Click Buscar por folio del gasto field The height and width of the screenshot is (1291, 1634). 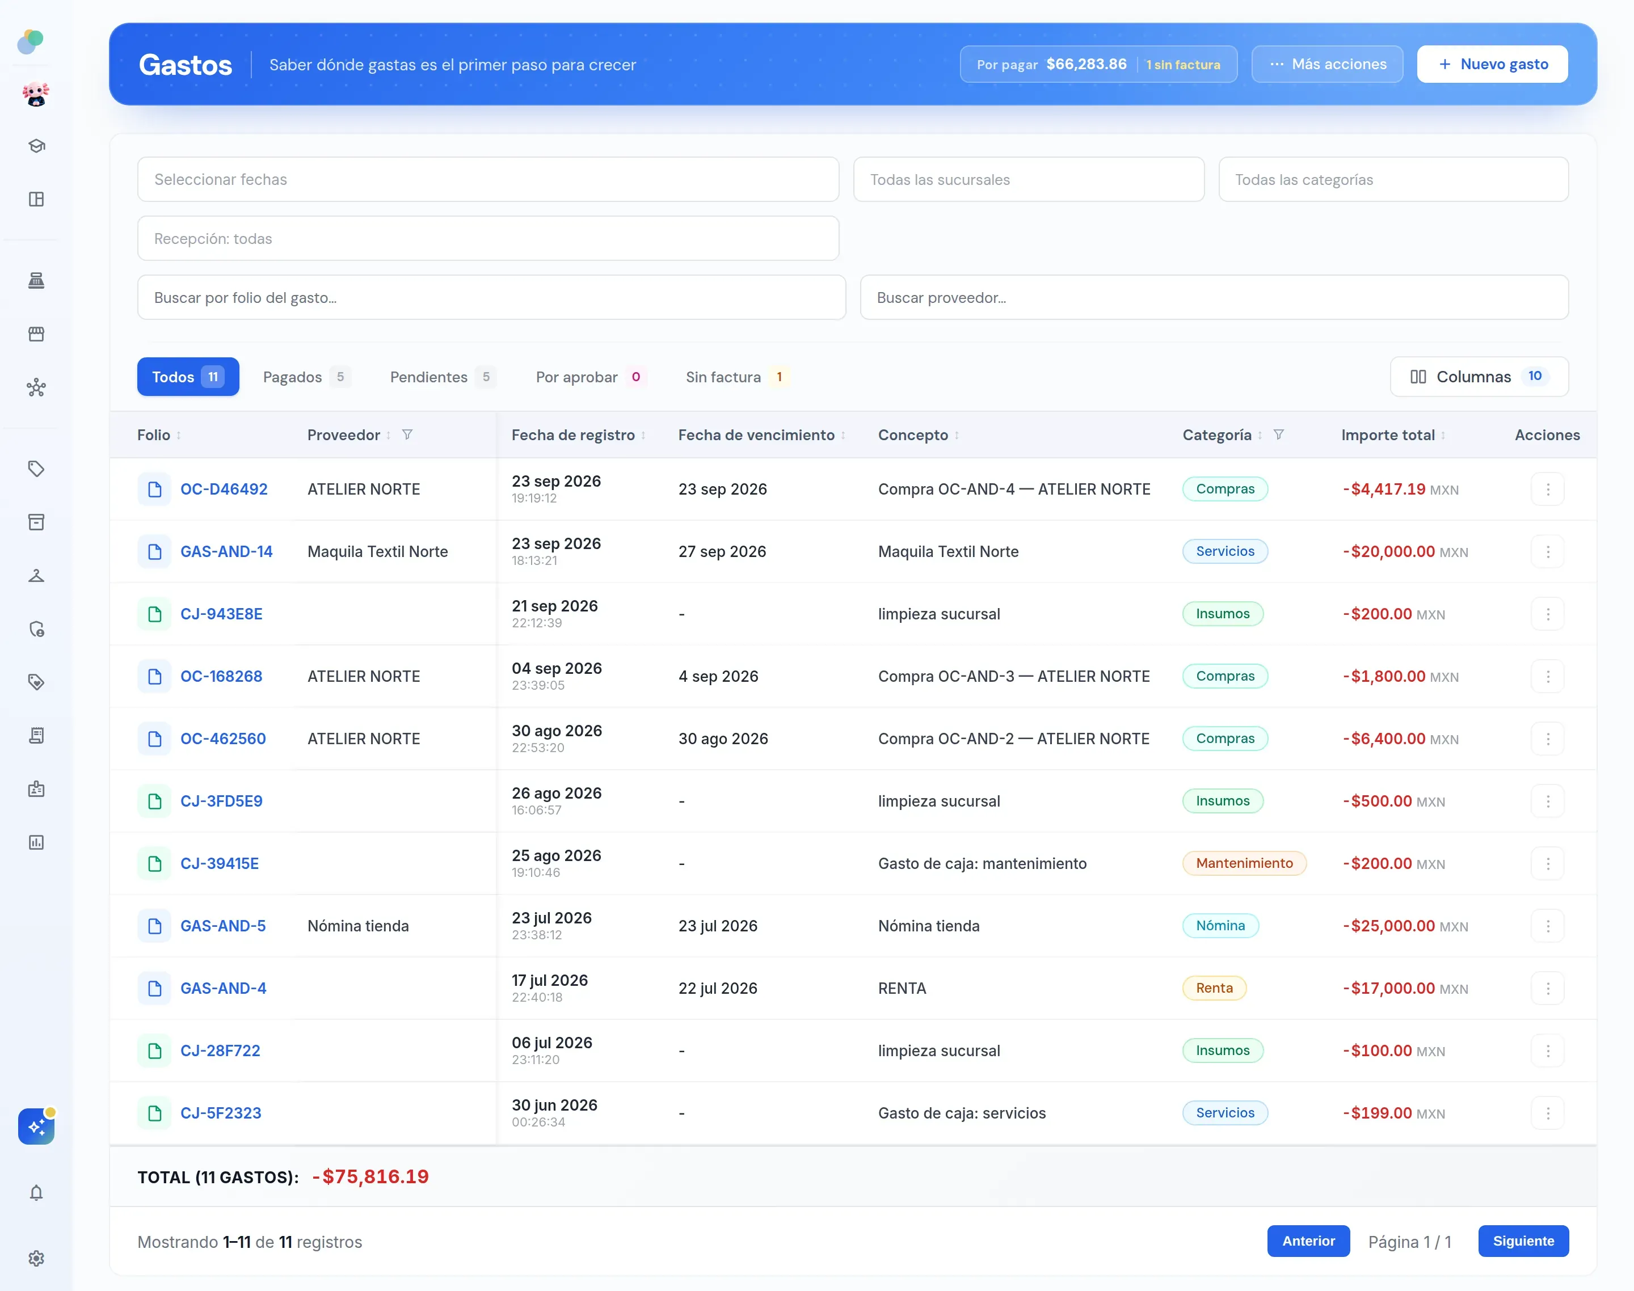[x=491, y=297]
